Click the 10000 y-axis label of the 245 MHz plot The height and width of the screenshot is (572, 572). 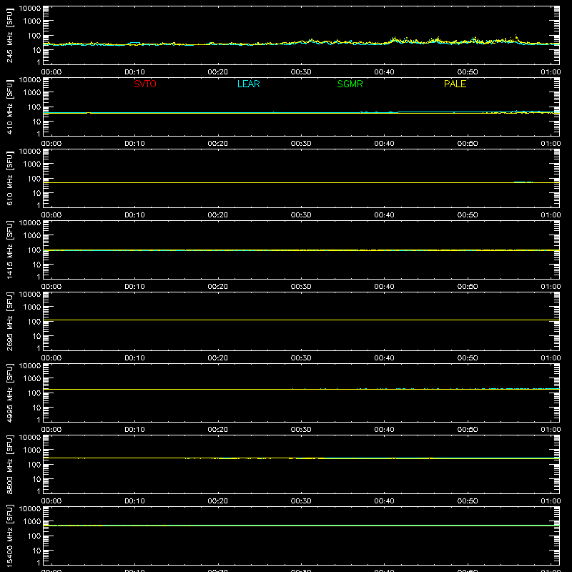30,9
